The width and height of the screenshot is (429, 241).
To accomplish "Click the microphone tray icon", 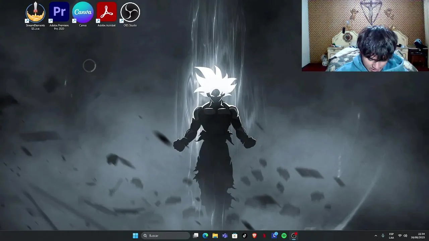I will pyautogui.click(x=383, y=236).
